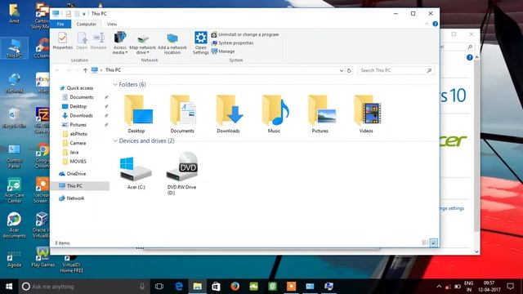Open System properties from ribbon

[x=232, y=43]
